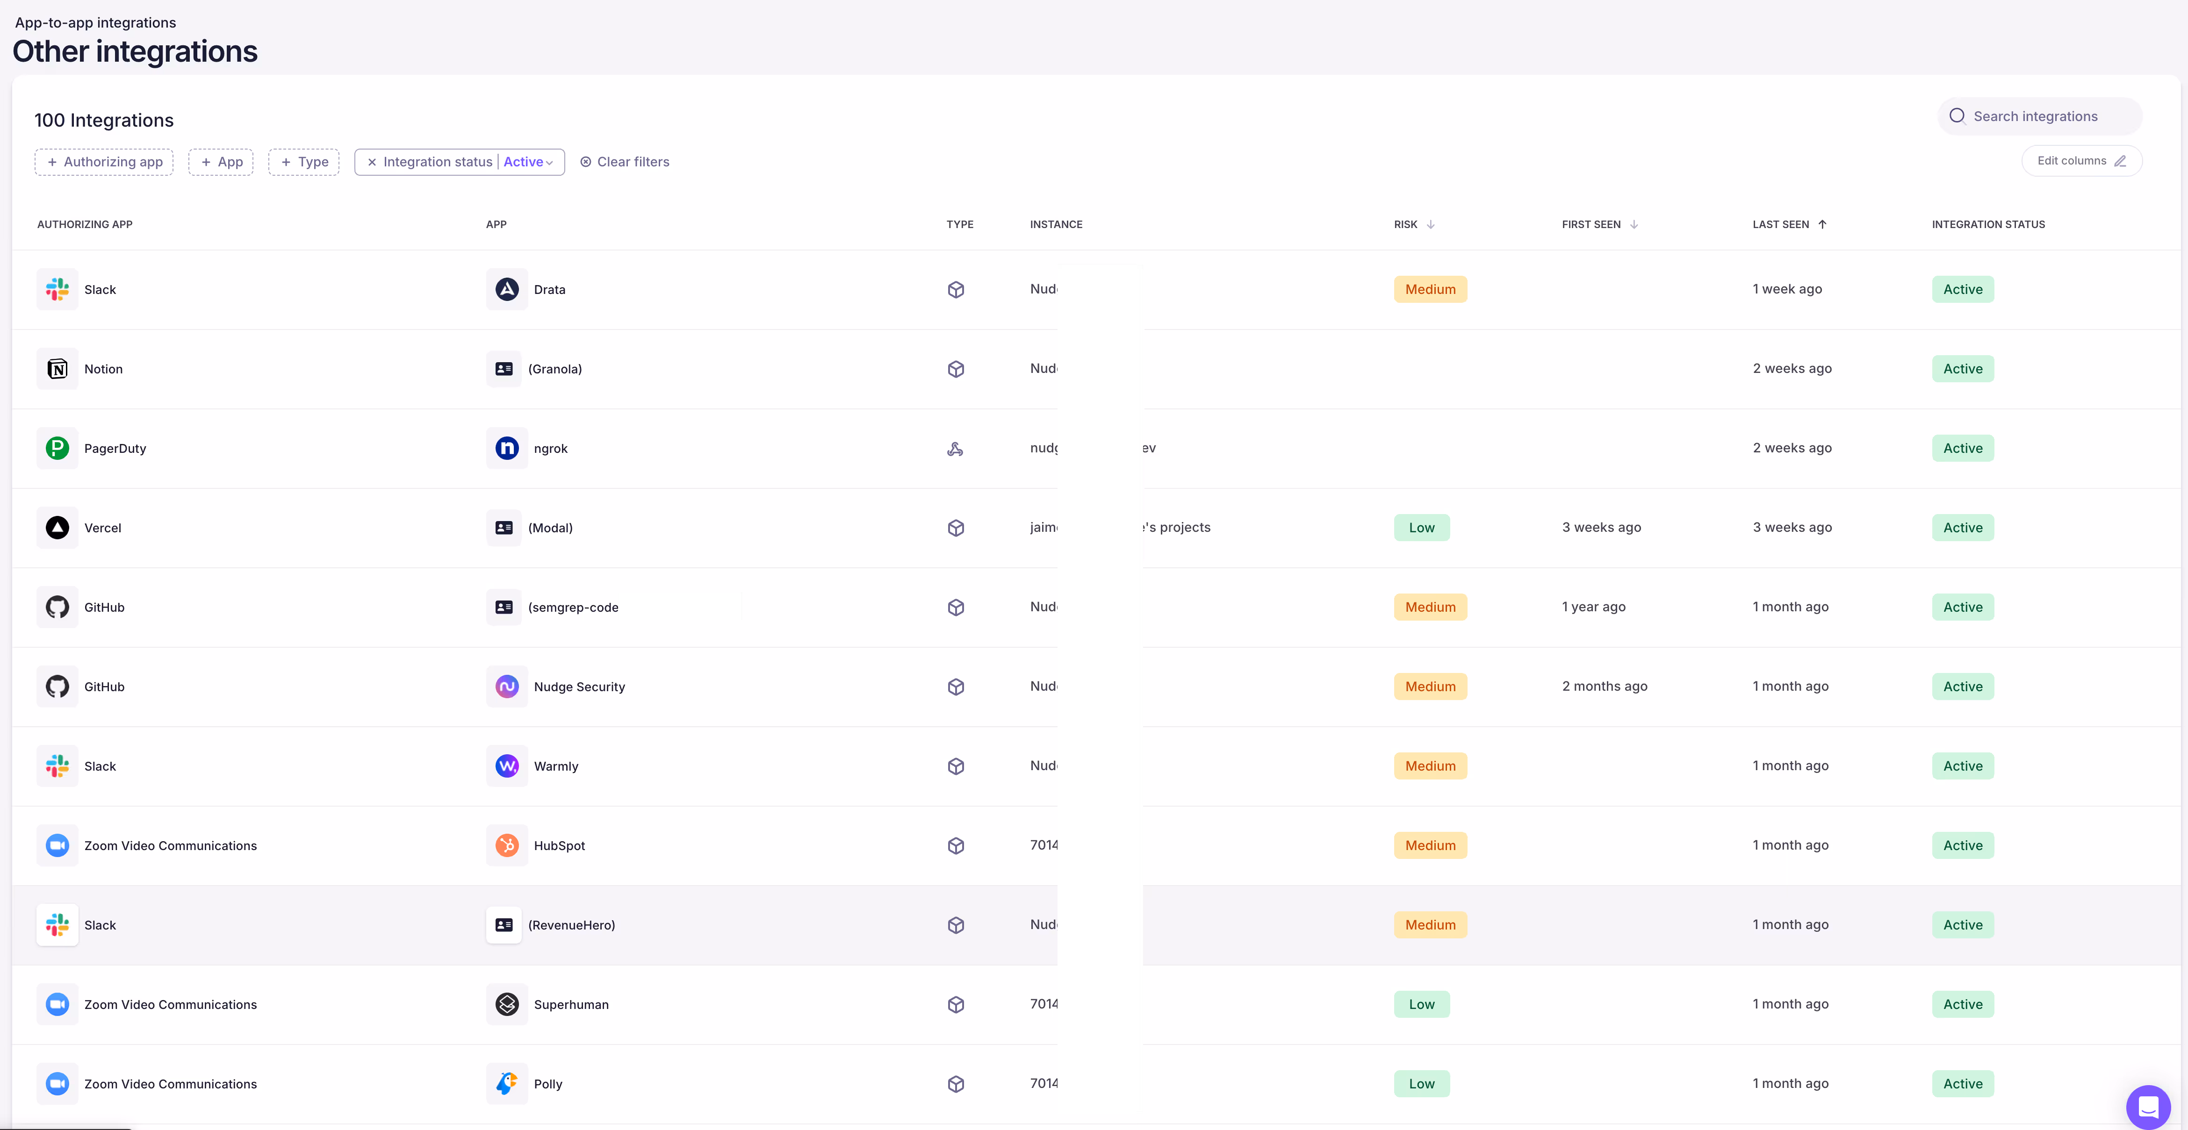Click the Superhuman app icon
2188x1130 pixels.
click(x=507, y=1004)
